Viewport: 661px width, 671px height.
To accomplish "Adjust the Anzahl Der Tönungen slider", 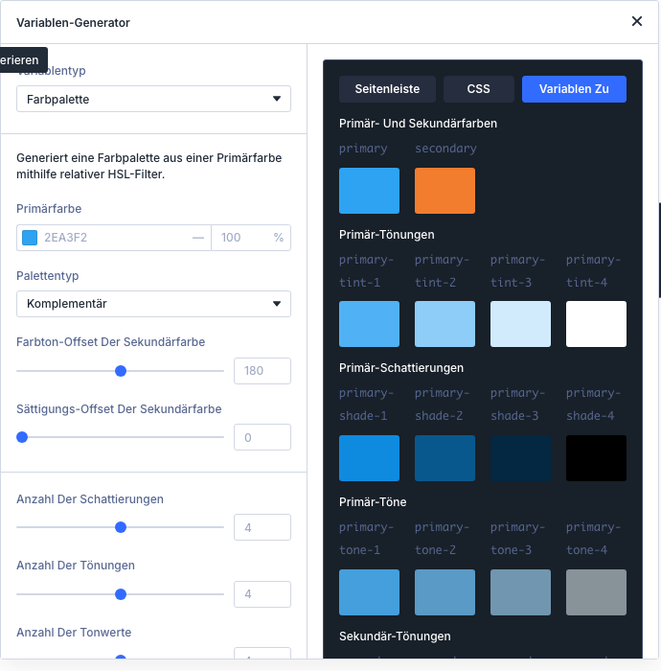I will [x=121, y=594].
